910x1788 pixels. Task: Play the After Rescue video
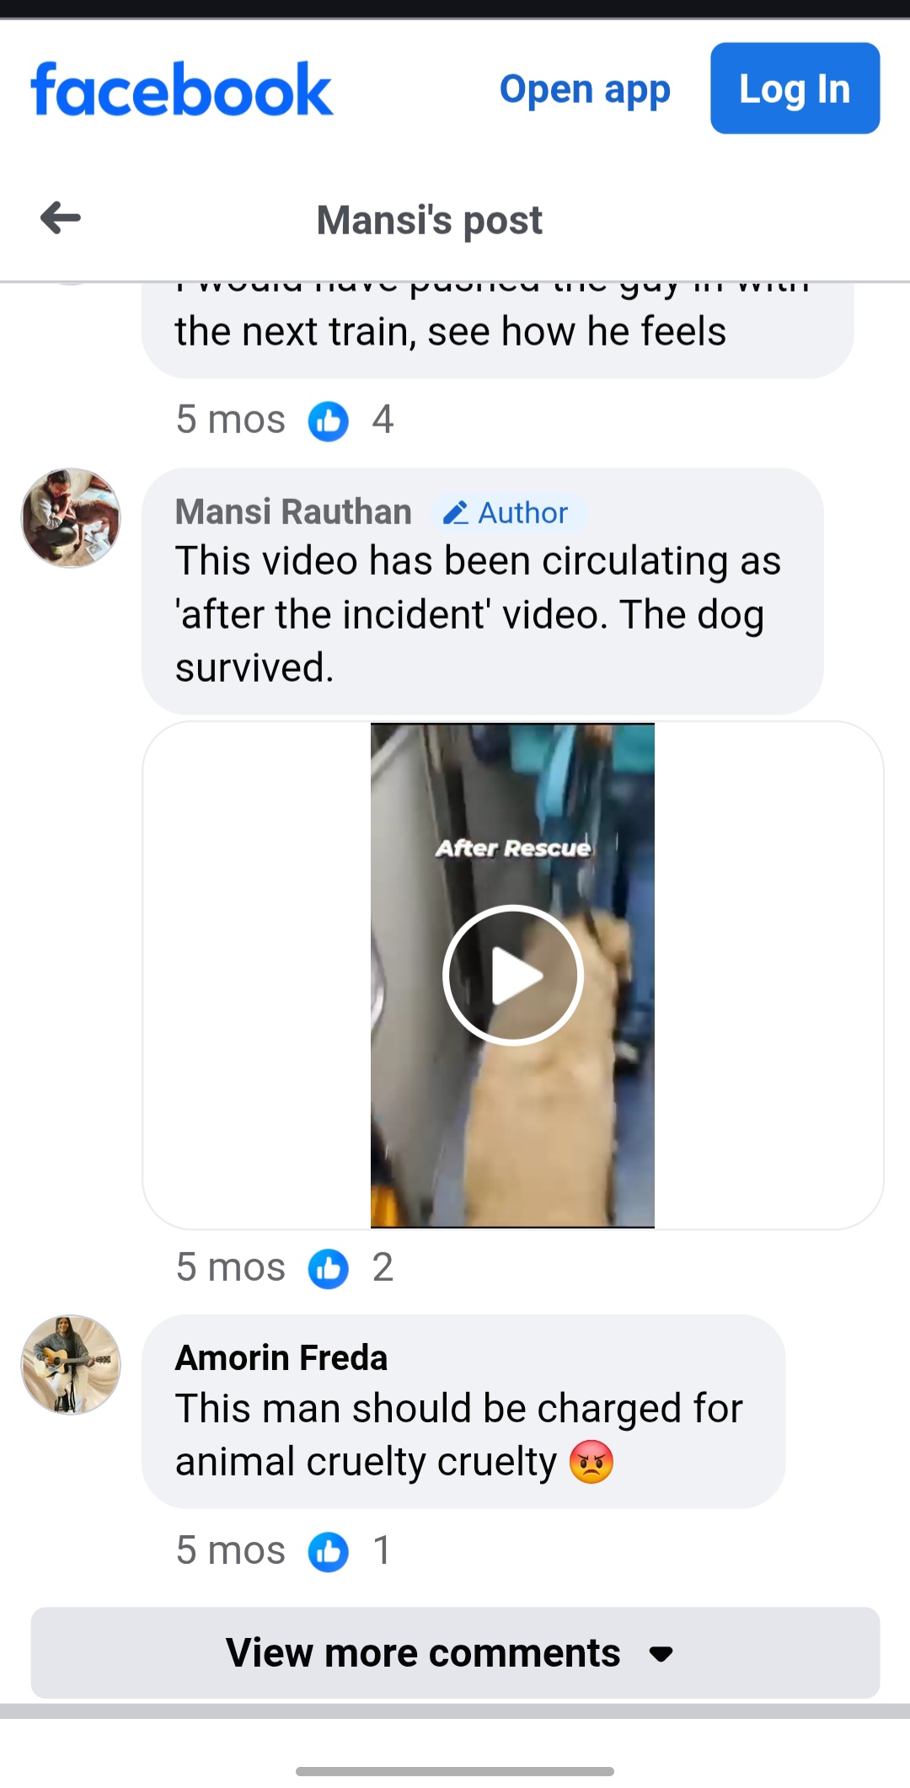[x=512, y=975]
